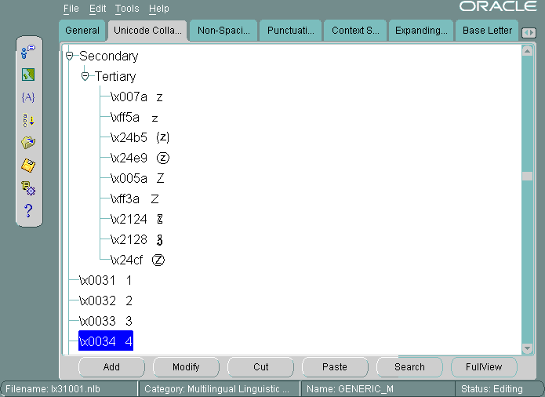Switch to the General tab
This screenshot has height=397, width=545.
point(82,31)
